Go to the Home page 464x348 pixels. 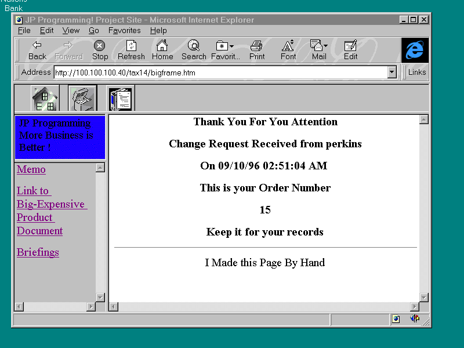click(x=162, y=50)
